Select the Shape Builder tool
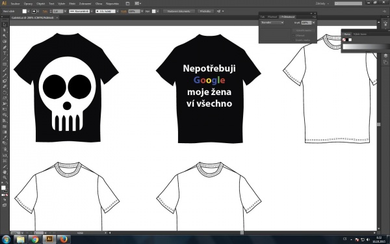This screenshot has width=390, height=244. [x=5, y=115]
